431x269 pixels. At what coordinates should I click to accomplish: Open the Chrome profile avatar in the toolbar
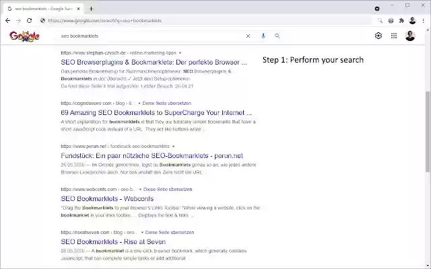coord(412,21)
